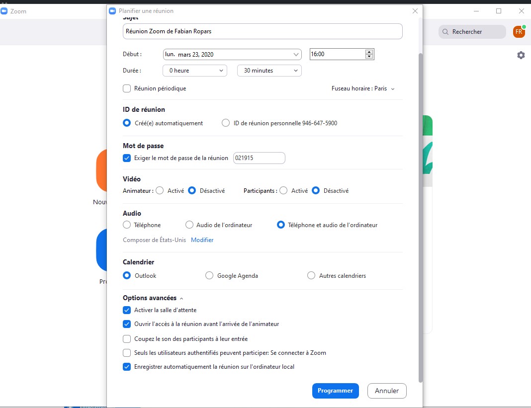This screenshot has height=408, width=531.
Task: Enable the Réunion périodique checkbox
Action: [x=127, y=88]
